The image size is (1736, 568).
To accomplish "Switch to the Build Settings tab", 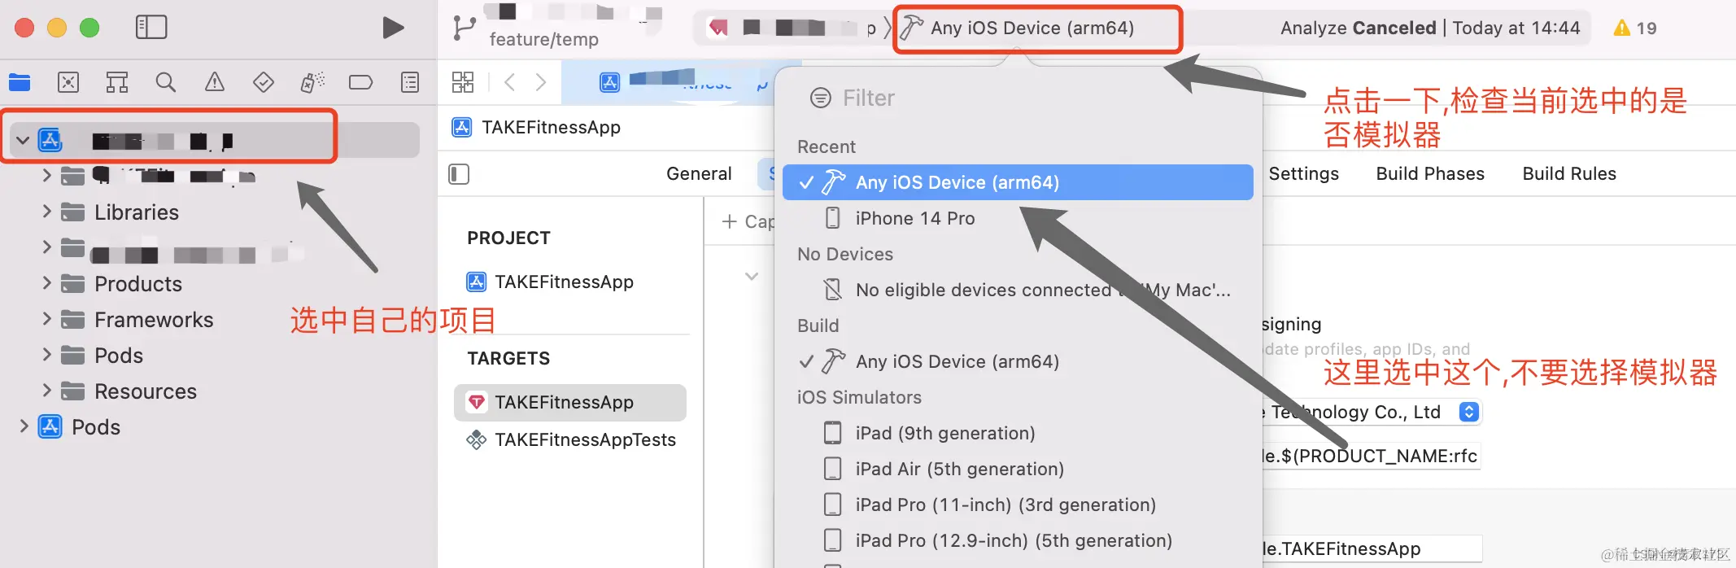I will point(1303,173).
